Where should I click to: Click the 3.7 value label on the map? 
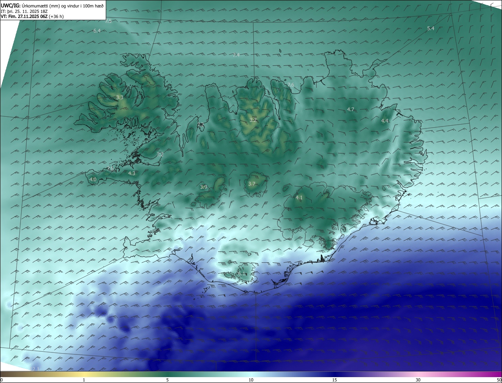252,184
